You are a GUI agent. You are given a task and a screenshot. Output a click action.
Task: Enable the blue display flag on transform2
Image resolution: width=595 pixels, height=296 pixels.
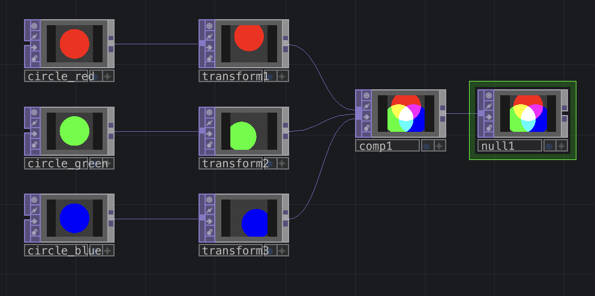pos(270,164)
